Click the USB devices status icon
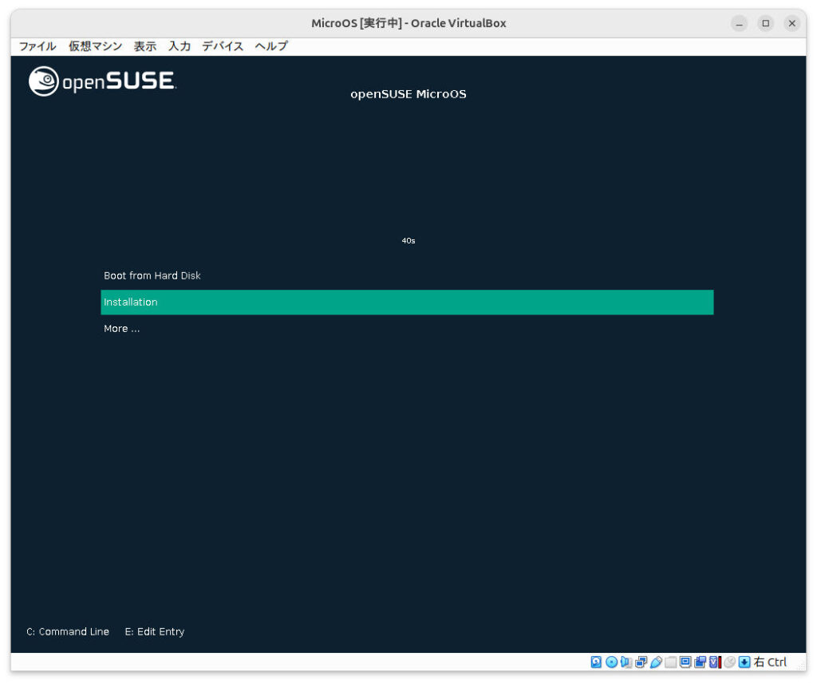Image resolution: width=817 pixels, height=684 pixels. point(656,662)
